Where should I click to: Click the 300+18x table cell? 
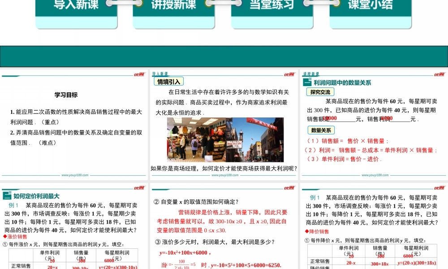coord(380,264)
